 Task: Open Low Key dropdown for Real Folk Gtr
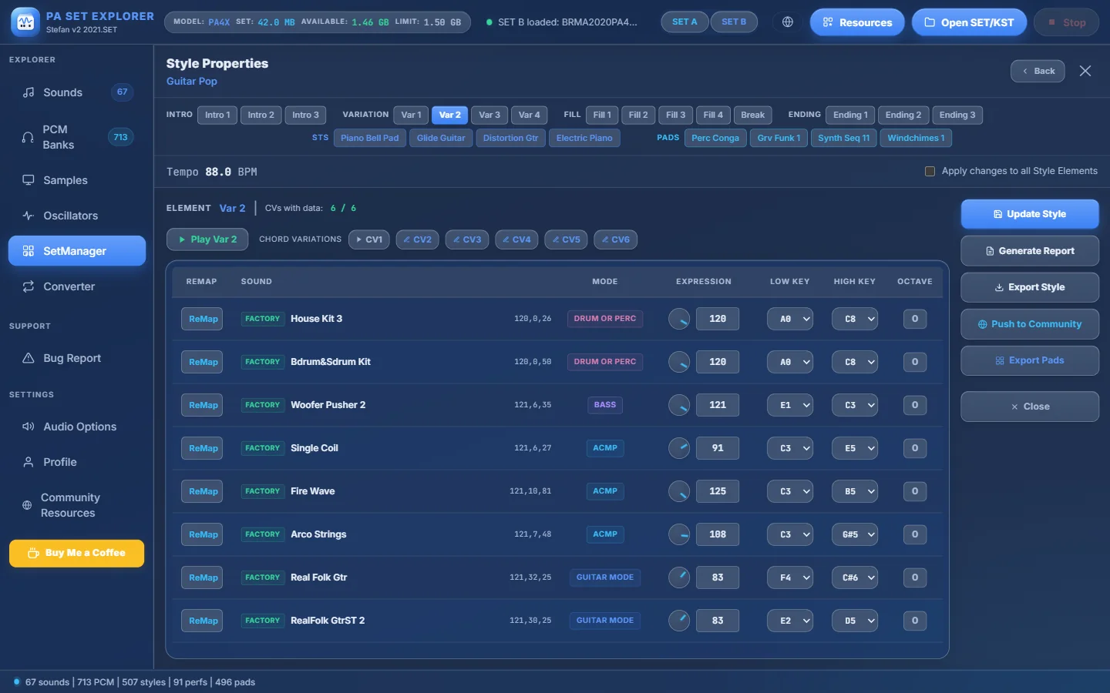[x=790, y=577]
